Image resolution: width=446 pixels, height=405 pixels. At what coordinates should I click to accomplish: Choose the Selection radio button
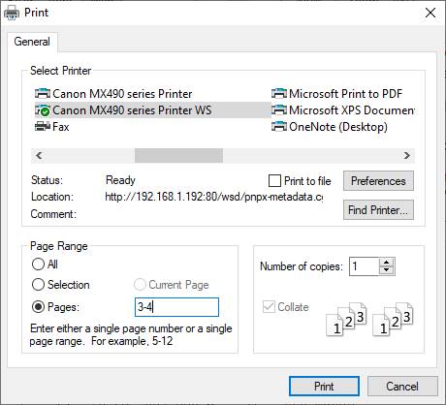pos(38,285)
